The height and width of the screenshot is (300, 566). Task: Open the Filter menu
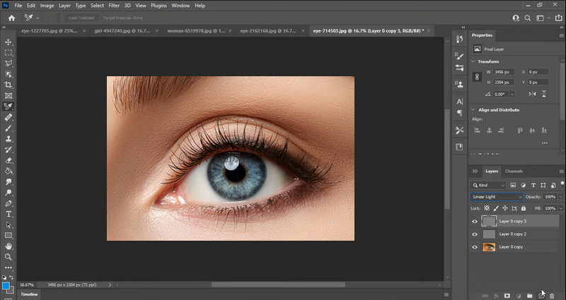pos(114,6)
